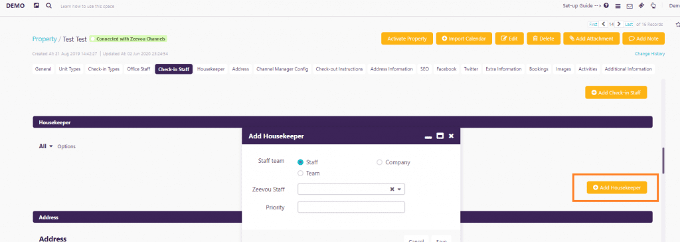The height and width of the screenshot is (242, 680).
Task: Open the Zeevou Staff dropdown arrow
Action: click(399, 189)
